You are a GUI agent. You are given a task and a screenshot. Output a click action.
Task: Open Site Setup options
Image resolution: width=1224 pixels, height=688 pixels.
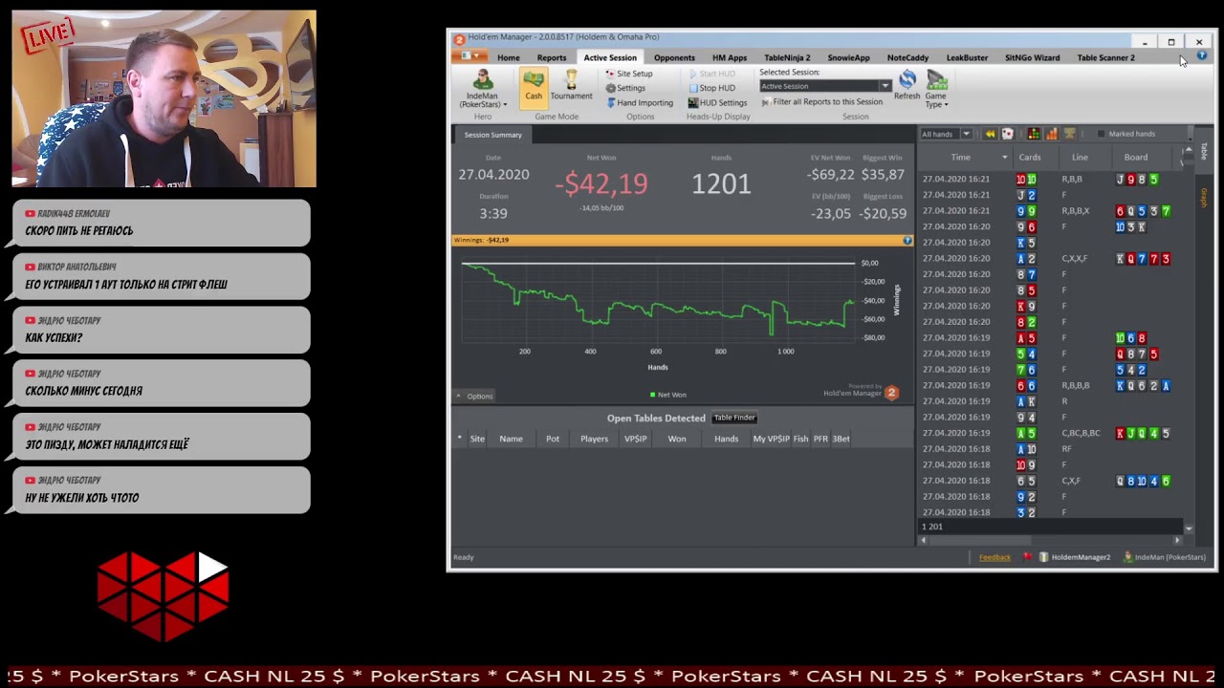(x=629, y=74)
